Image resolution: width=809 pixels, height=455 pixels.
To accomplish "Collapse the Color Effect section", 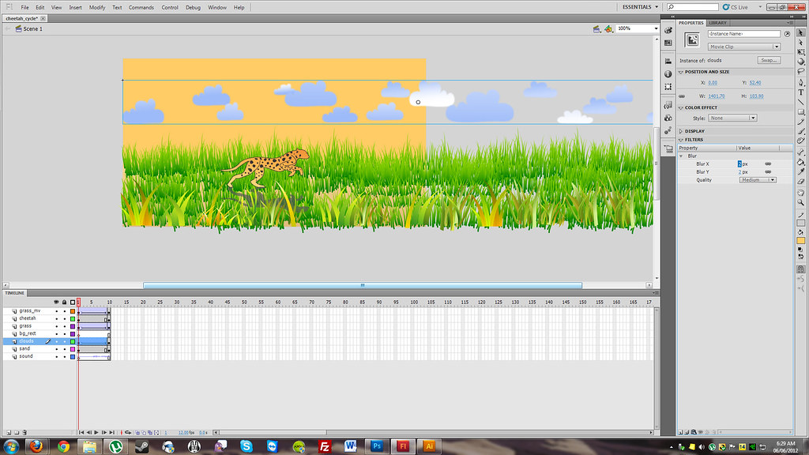I will (681, 107).
